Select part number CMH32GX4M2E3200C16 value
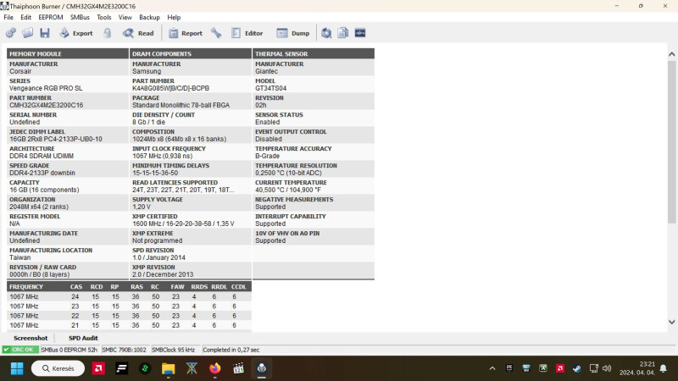Viewport: 678px width, 381px height. click(x=47, y=105)
